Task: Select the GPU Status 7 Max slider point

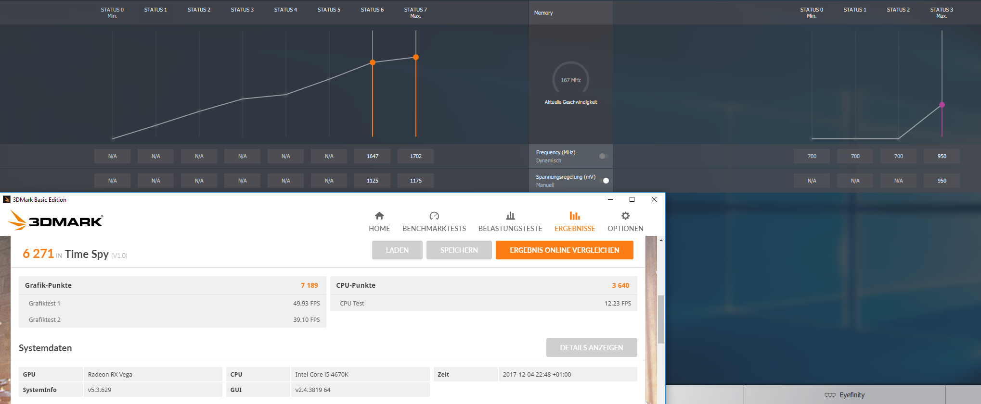Action: [416, 57]
